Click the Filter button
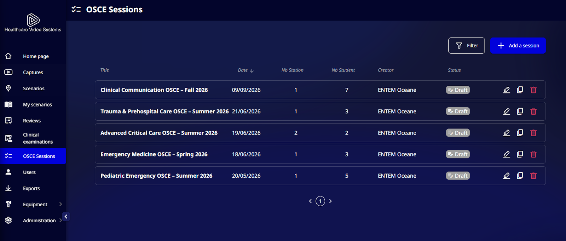 (x=467, y=46)
